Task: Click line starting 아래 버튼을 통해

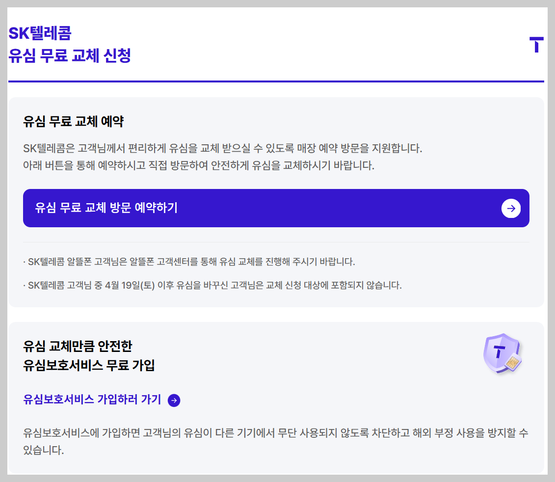Action: [199, 165]
